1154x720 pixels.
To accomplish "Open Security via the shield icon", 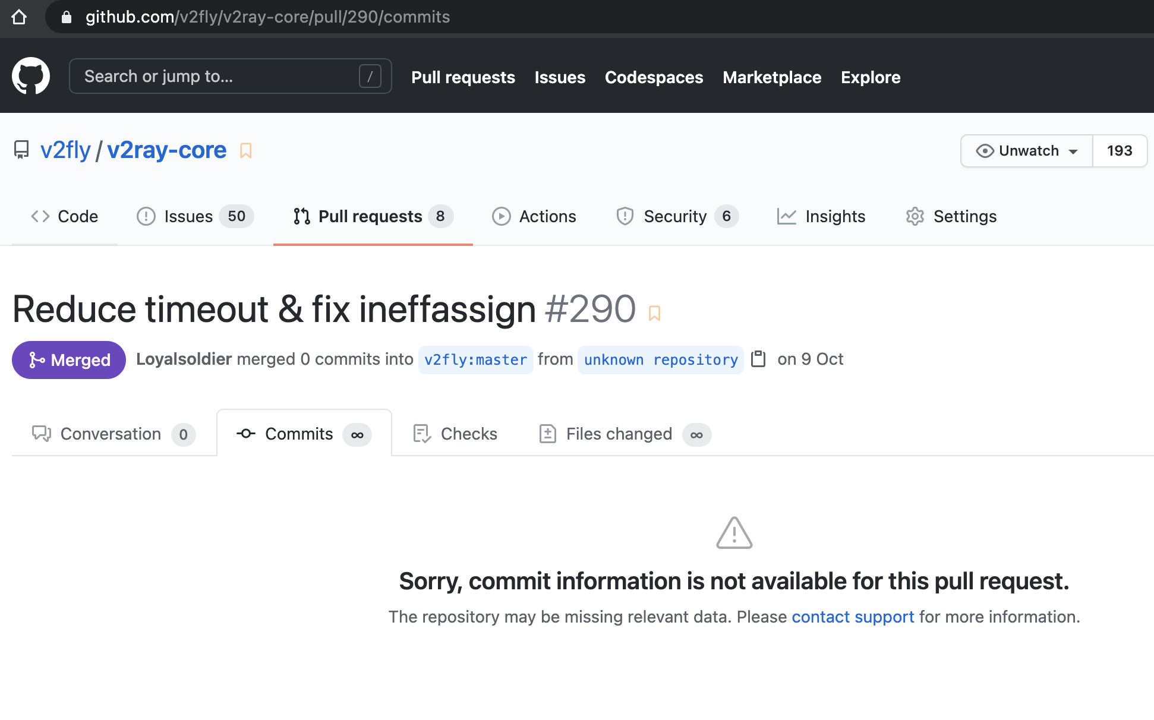I will [x=625, y=216].
